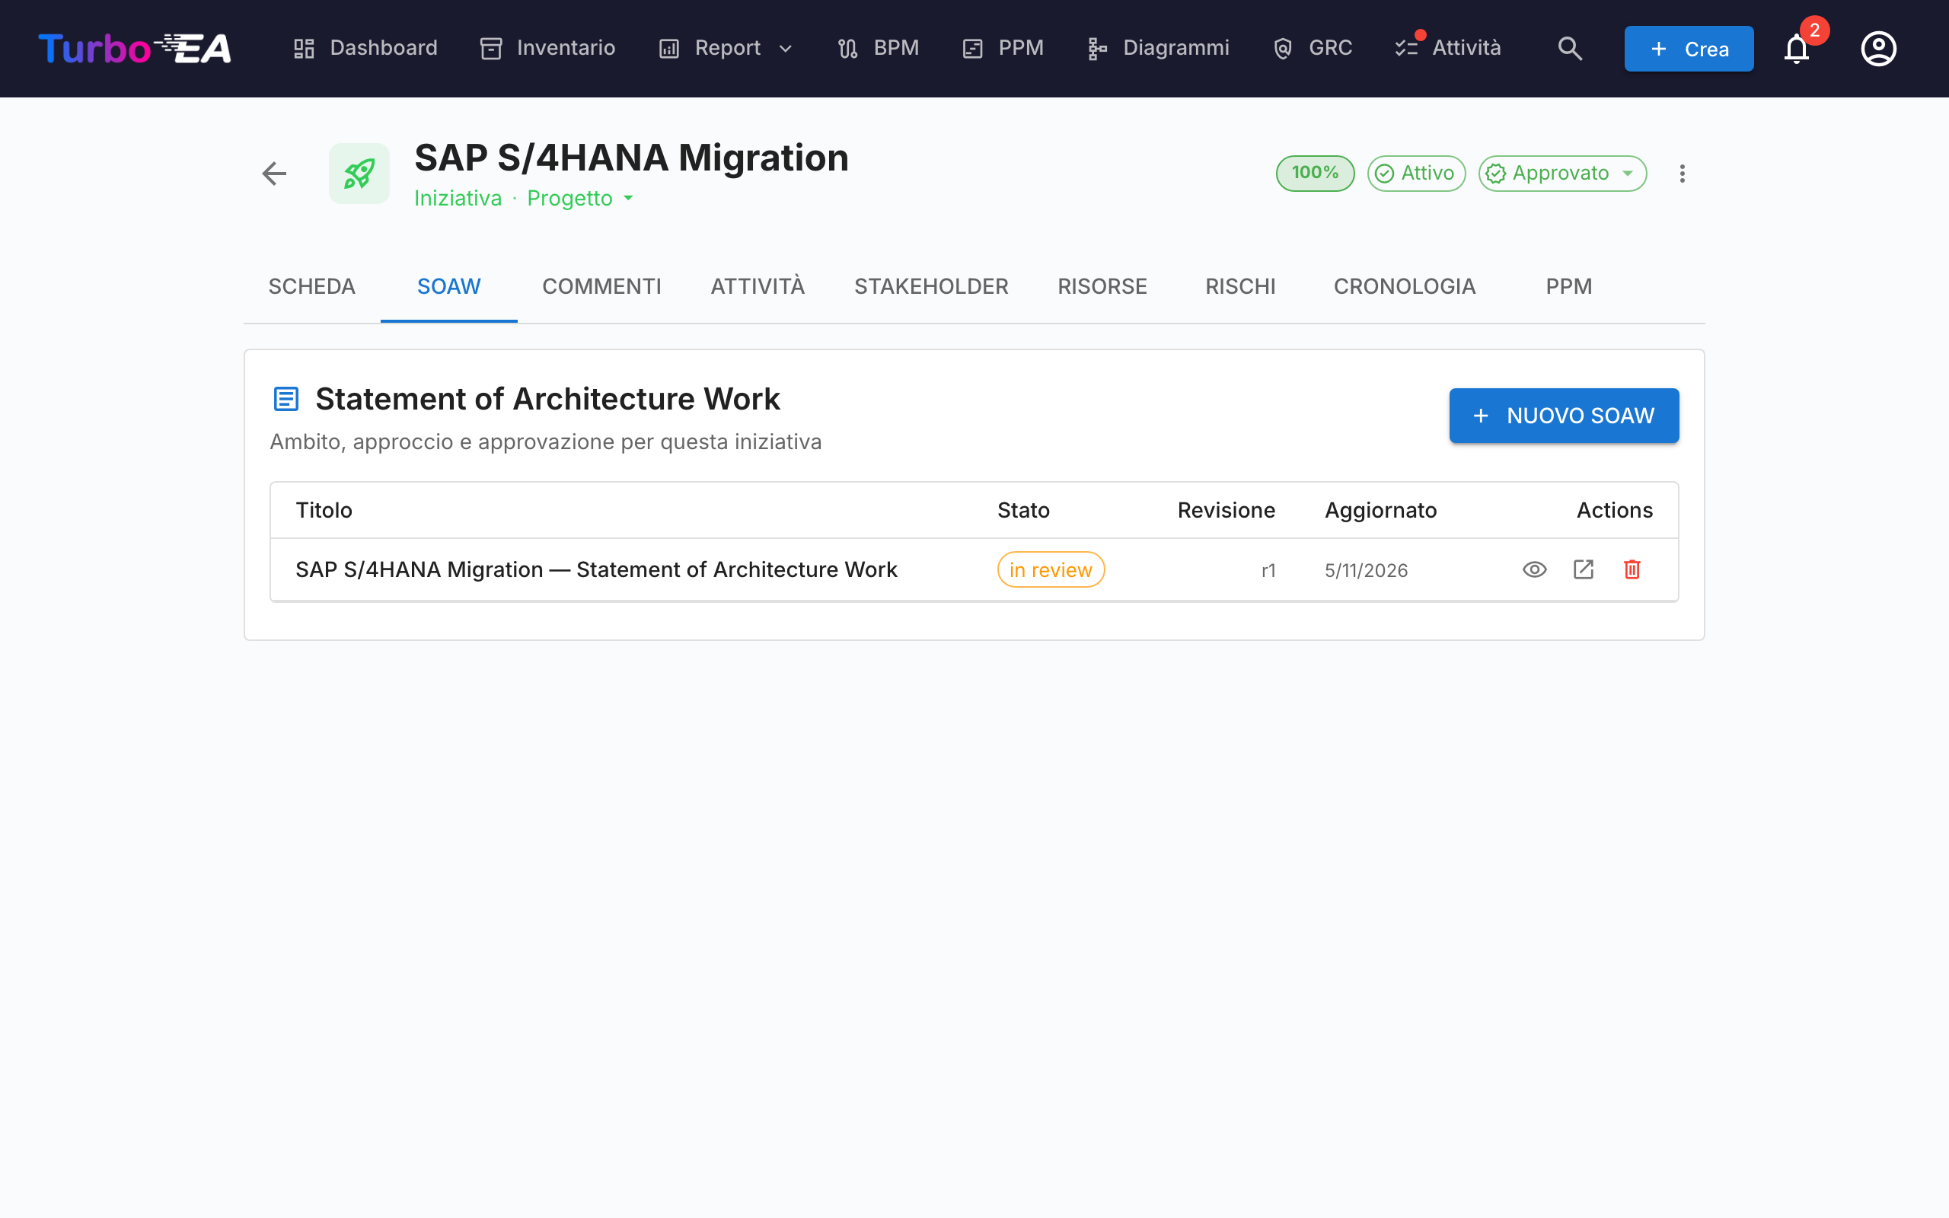
Task: Create a new SOAW with NUOVO SOAW
Action: click(1564, 416)
